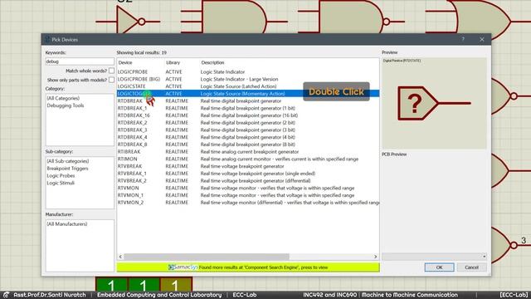Click the Keywords search field containing debug
The height and width of the screenshot is (299, 531).
click(80, 61)
